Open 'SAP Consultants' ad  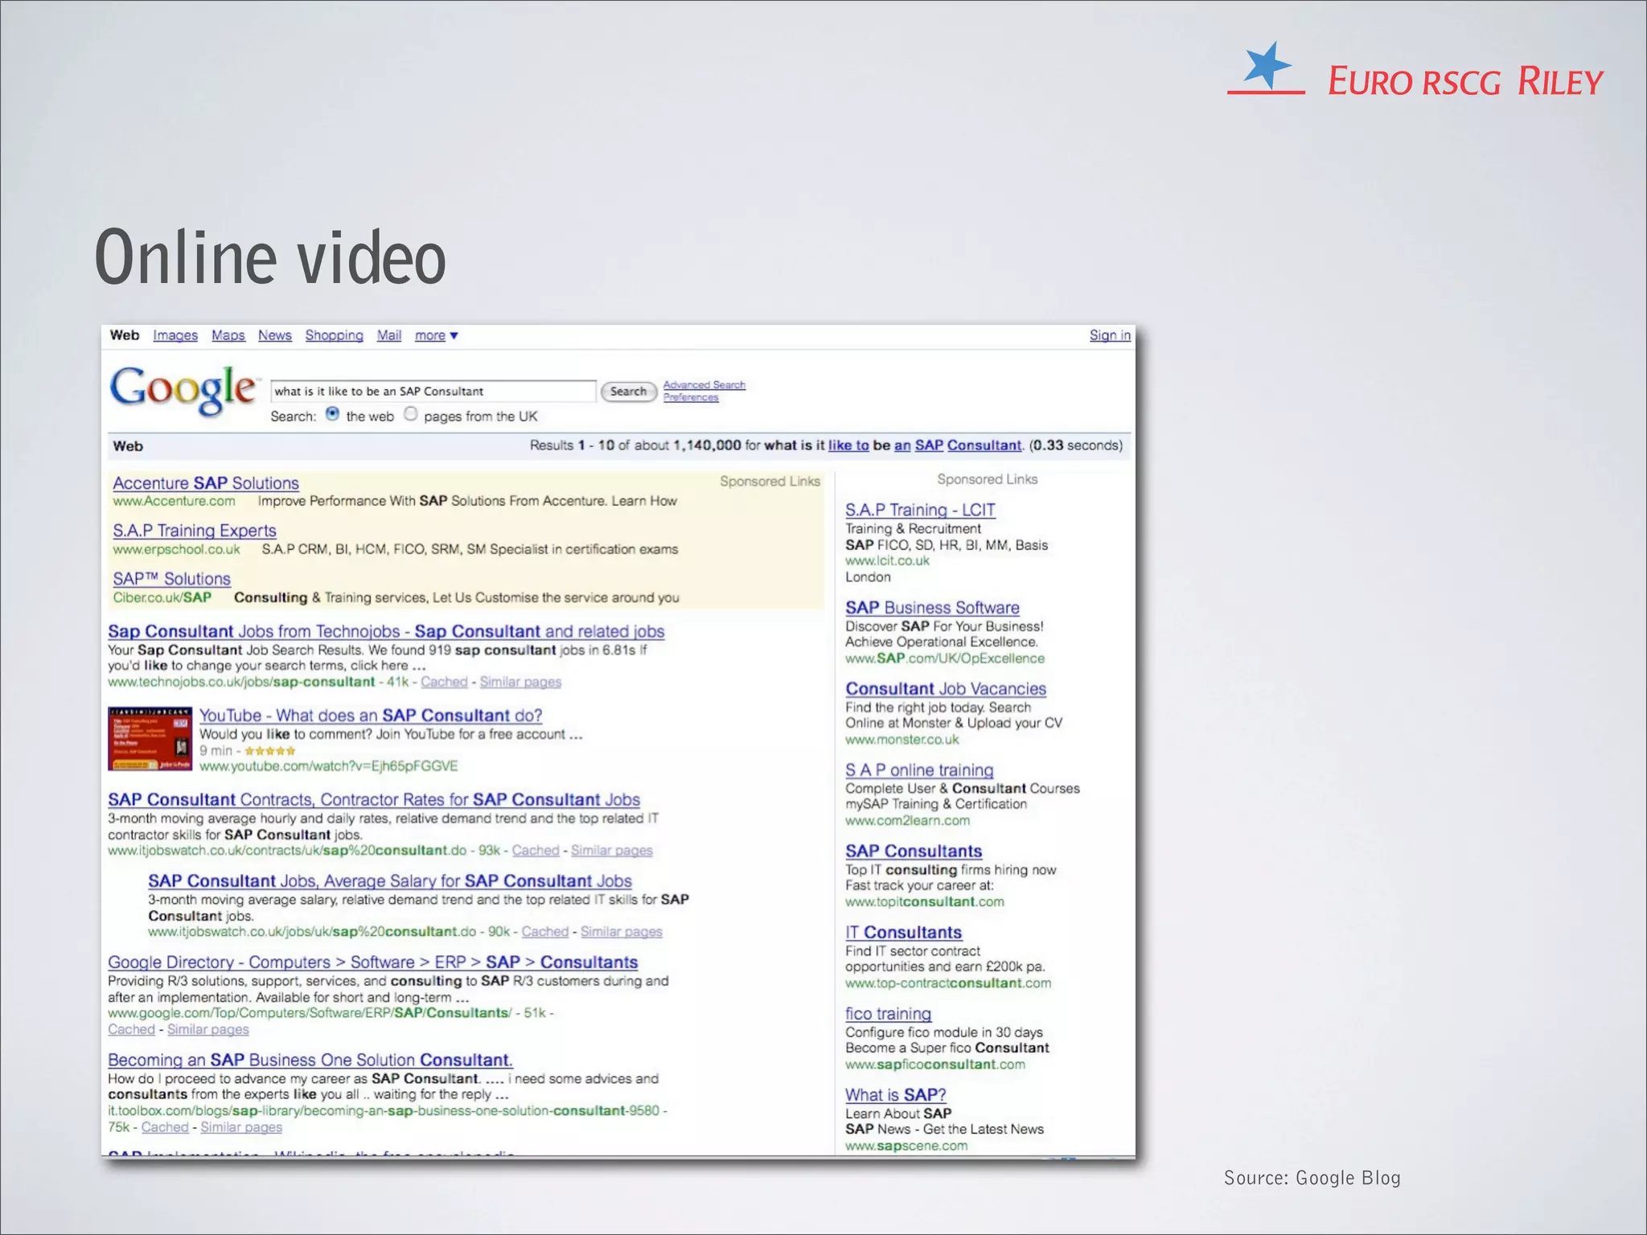coord(914,851)
